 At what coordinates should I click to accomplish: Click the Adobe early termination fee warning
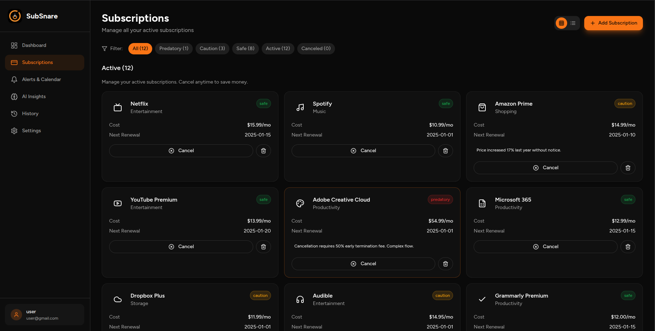coord(354,246)
